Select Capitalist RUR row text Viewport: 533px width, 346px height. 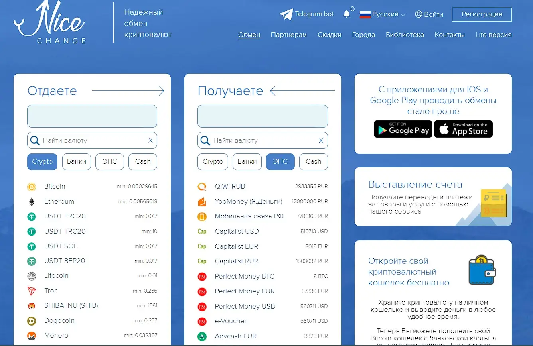pyautogui.click(x=237, y=261)
